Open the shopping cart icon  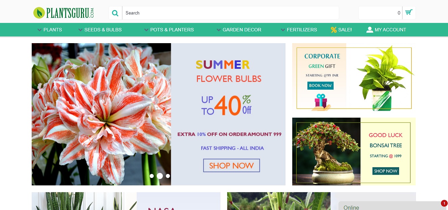point(409,13)
